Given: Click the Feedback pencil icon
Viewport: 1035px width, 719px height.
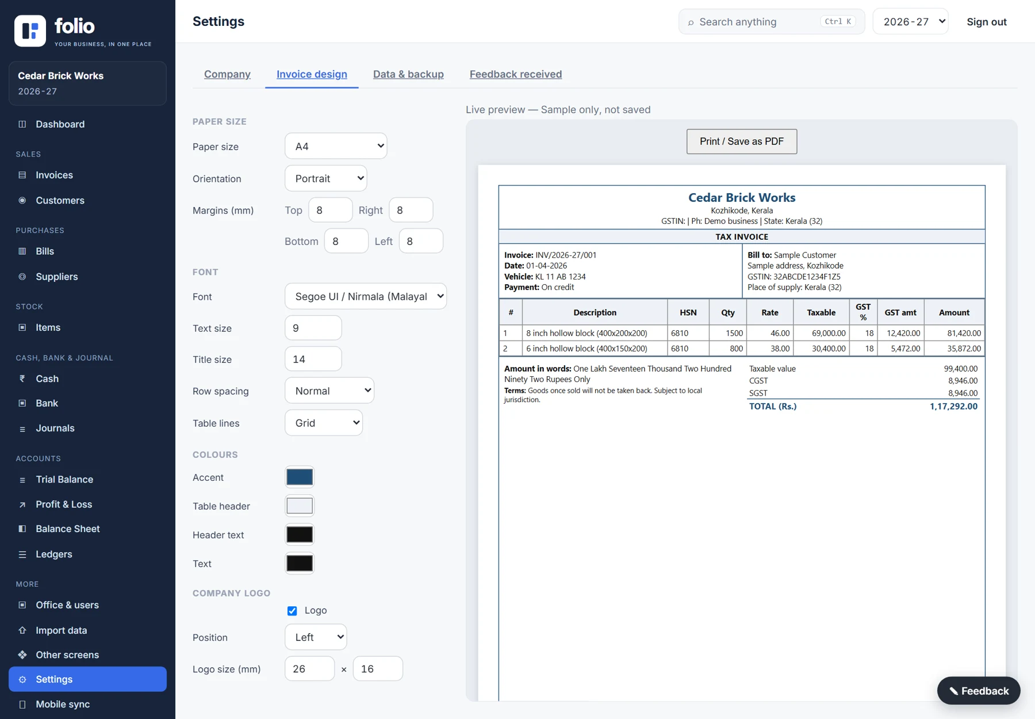Looking at the screenshot, I should point(953,691).
